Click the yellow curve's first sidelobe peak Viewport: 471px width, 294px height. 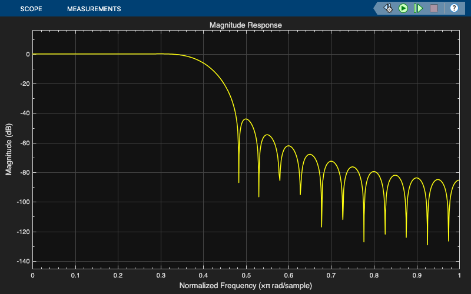click(246, 119)
